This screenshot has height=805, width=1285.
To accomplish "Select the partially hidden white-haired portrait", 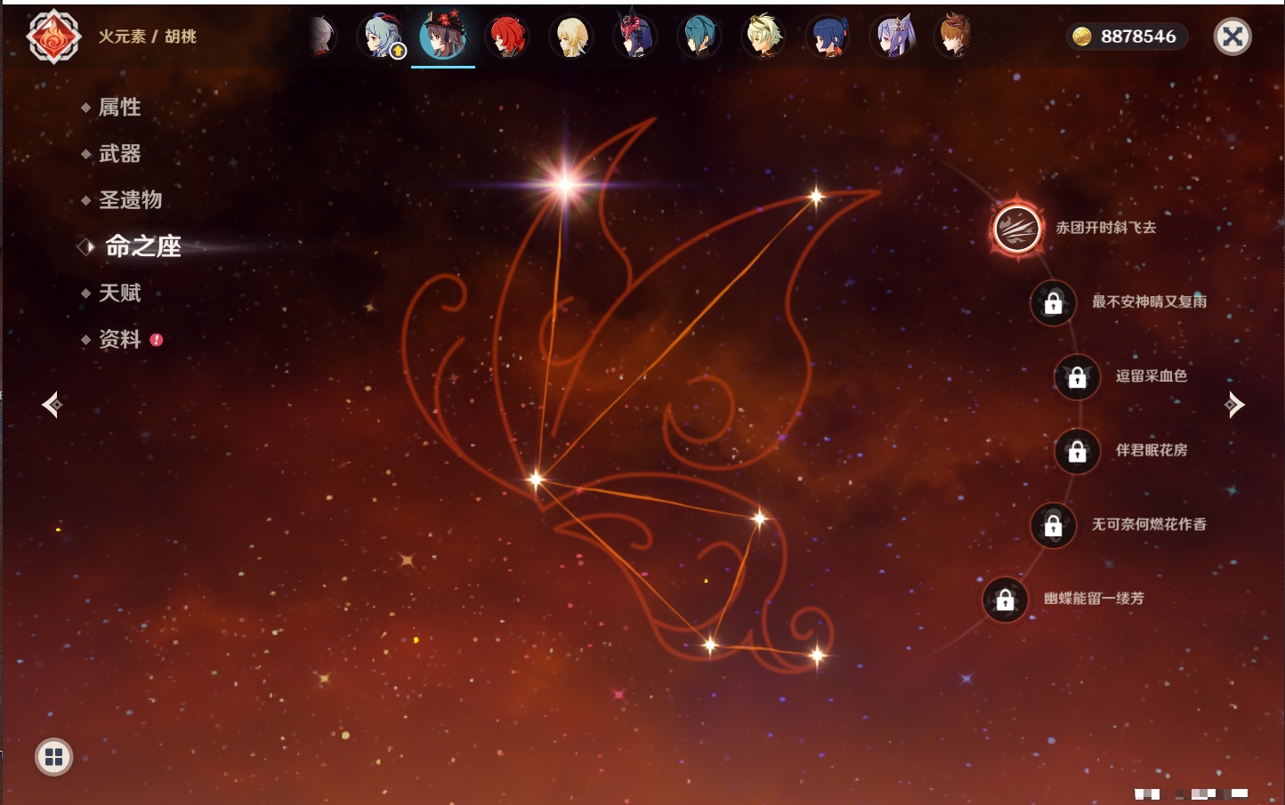I will click(322, 36).
